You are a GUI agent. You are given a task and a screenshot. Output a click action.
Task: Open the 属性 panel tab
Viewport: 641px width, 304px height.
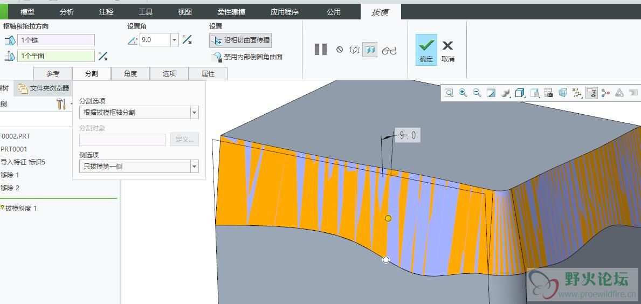pyautogui.click(x=208, y=73)
